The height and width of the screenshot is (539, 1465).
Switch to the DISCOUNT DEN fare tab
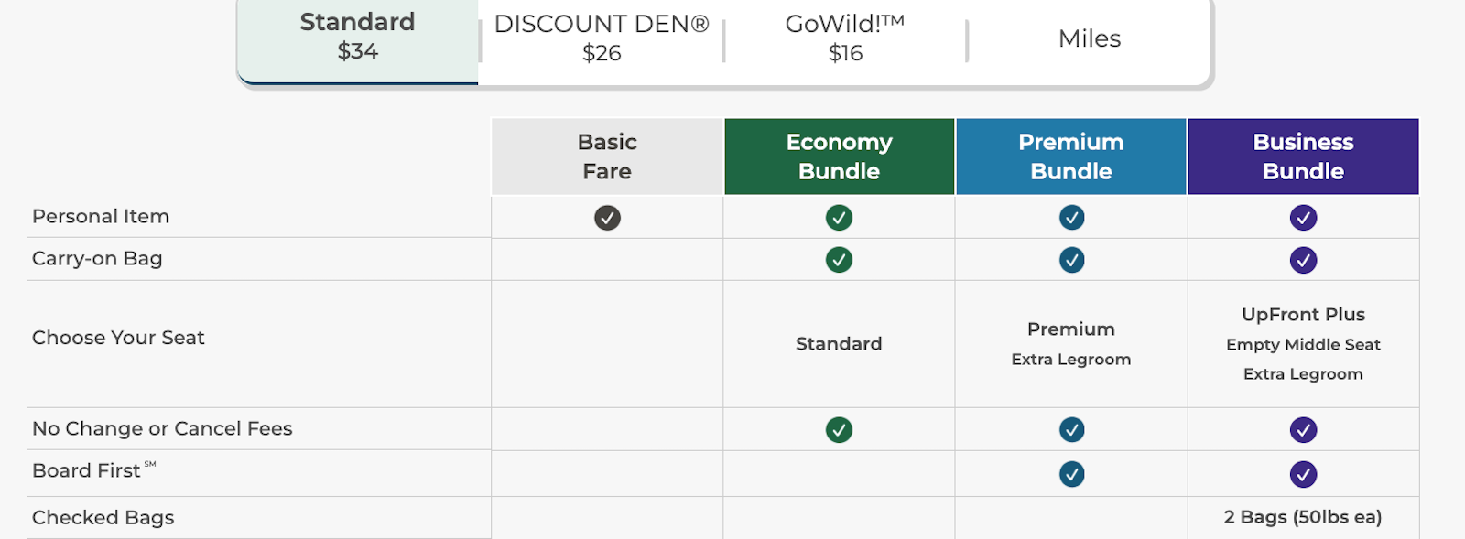[601, 38]
